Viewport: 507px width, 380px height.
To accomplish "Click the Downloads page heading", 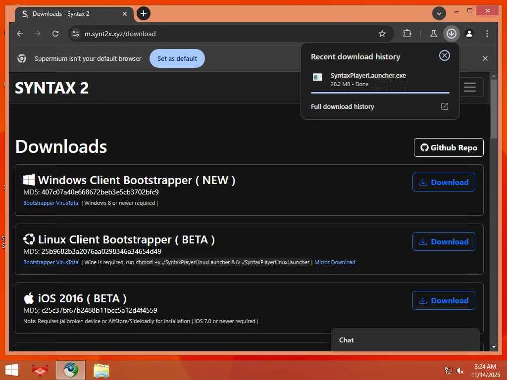I will click(61, 146).
